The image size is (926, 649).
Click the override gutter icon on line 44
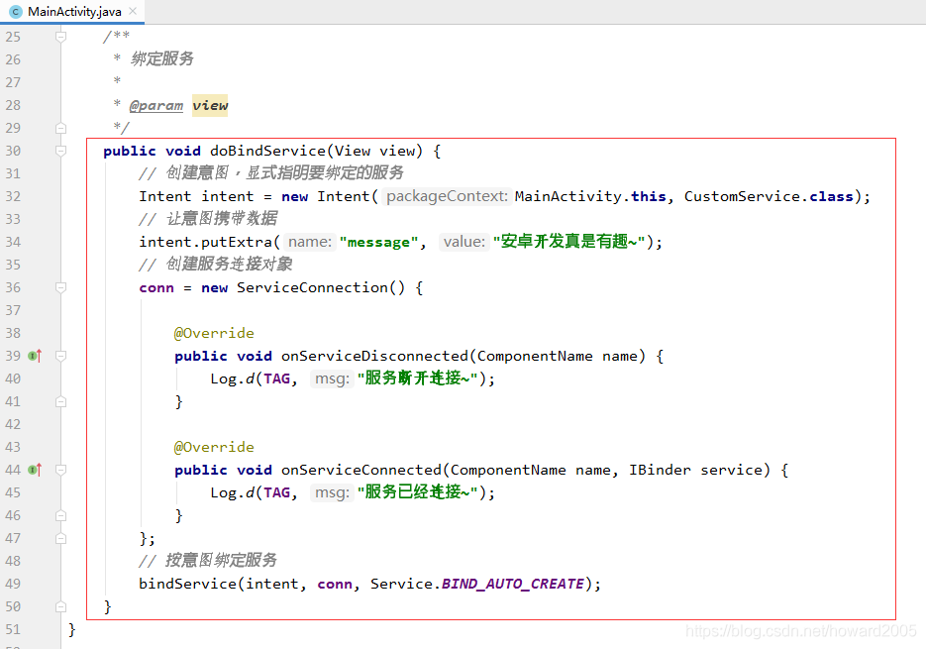(x=35, y=470)
